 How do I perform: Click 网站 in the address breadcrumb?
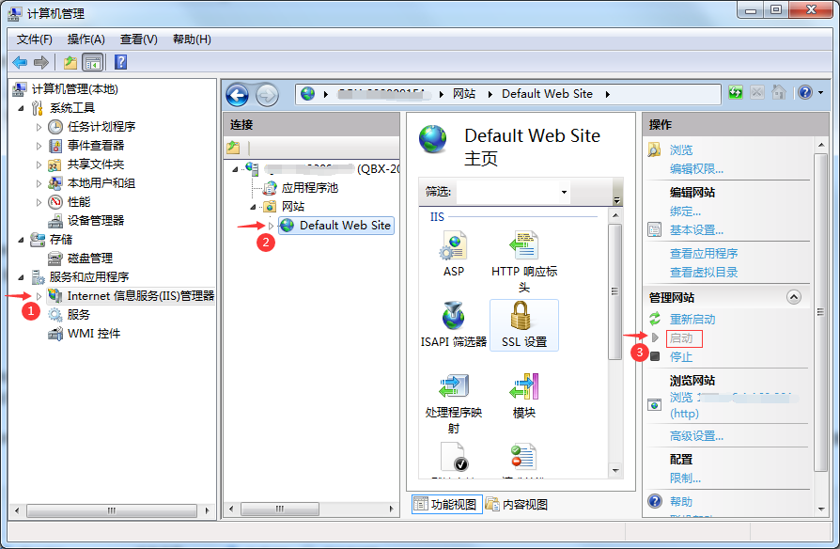tap(464, 94)
